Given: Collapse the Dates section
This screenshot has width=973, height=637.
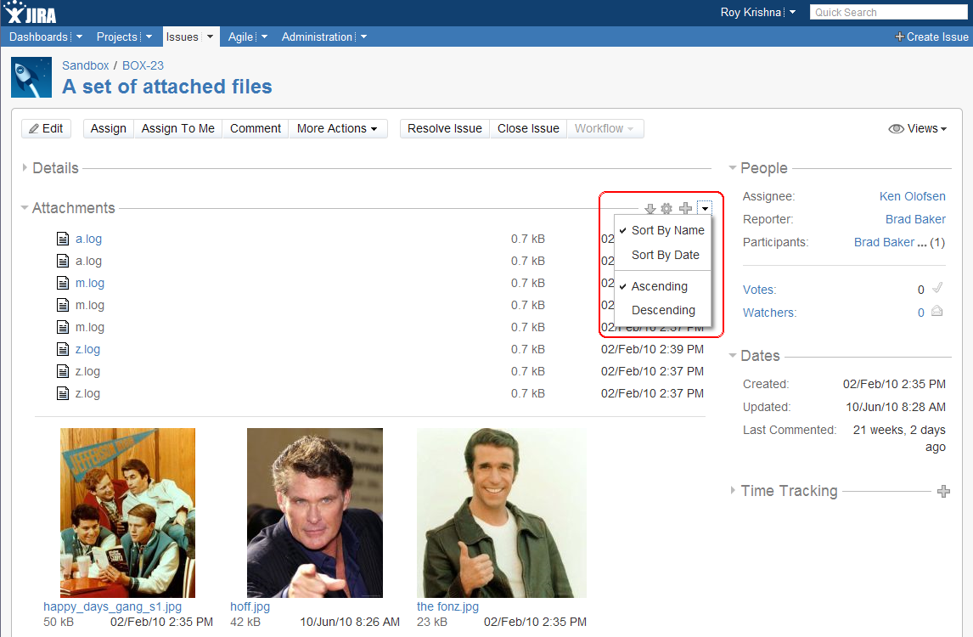Looking at the screenshot, I should [x=732, y=356].
